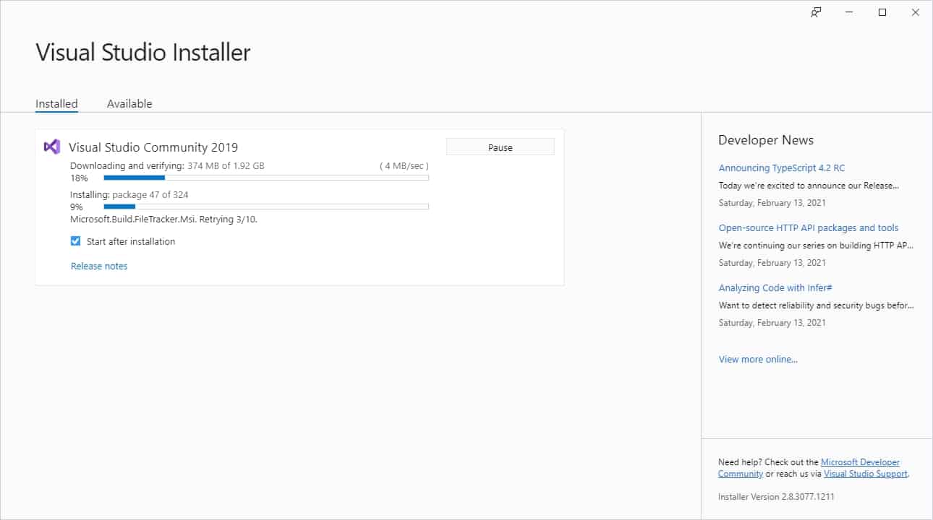This screenshot has width=933, height=520.
Task: Click the 4 MB/sec download speed text
Action: tap(404, 165)
